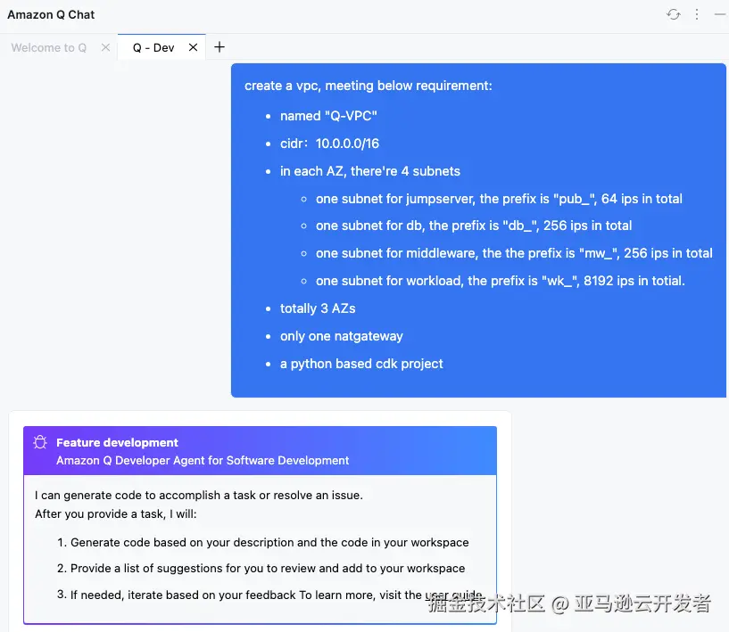
Task: Click 'in each AZ, there're 4 subnets' line
Action: 370,171
